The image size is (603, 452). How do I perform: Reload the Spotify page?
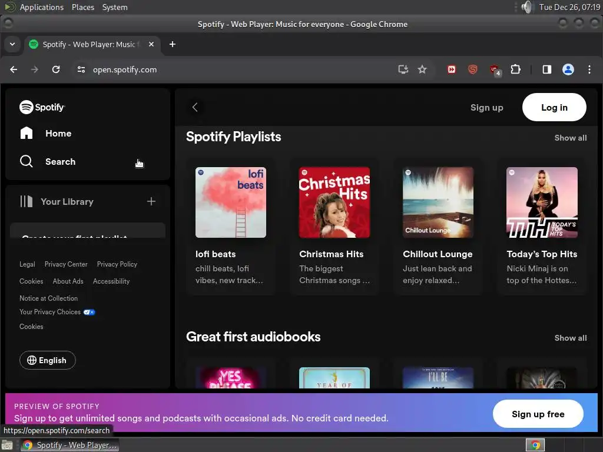click(56, 69)
